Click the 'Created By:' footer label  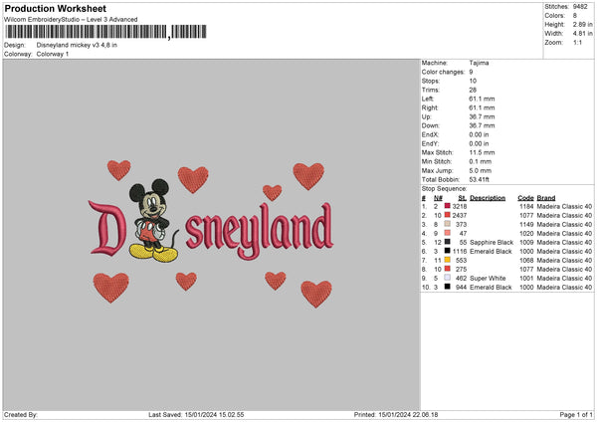[x=21, y=414]
